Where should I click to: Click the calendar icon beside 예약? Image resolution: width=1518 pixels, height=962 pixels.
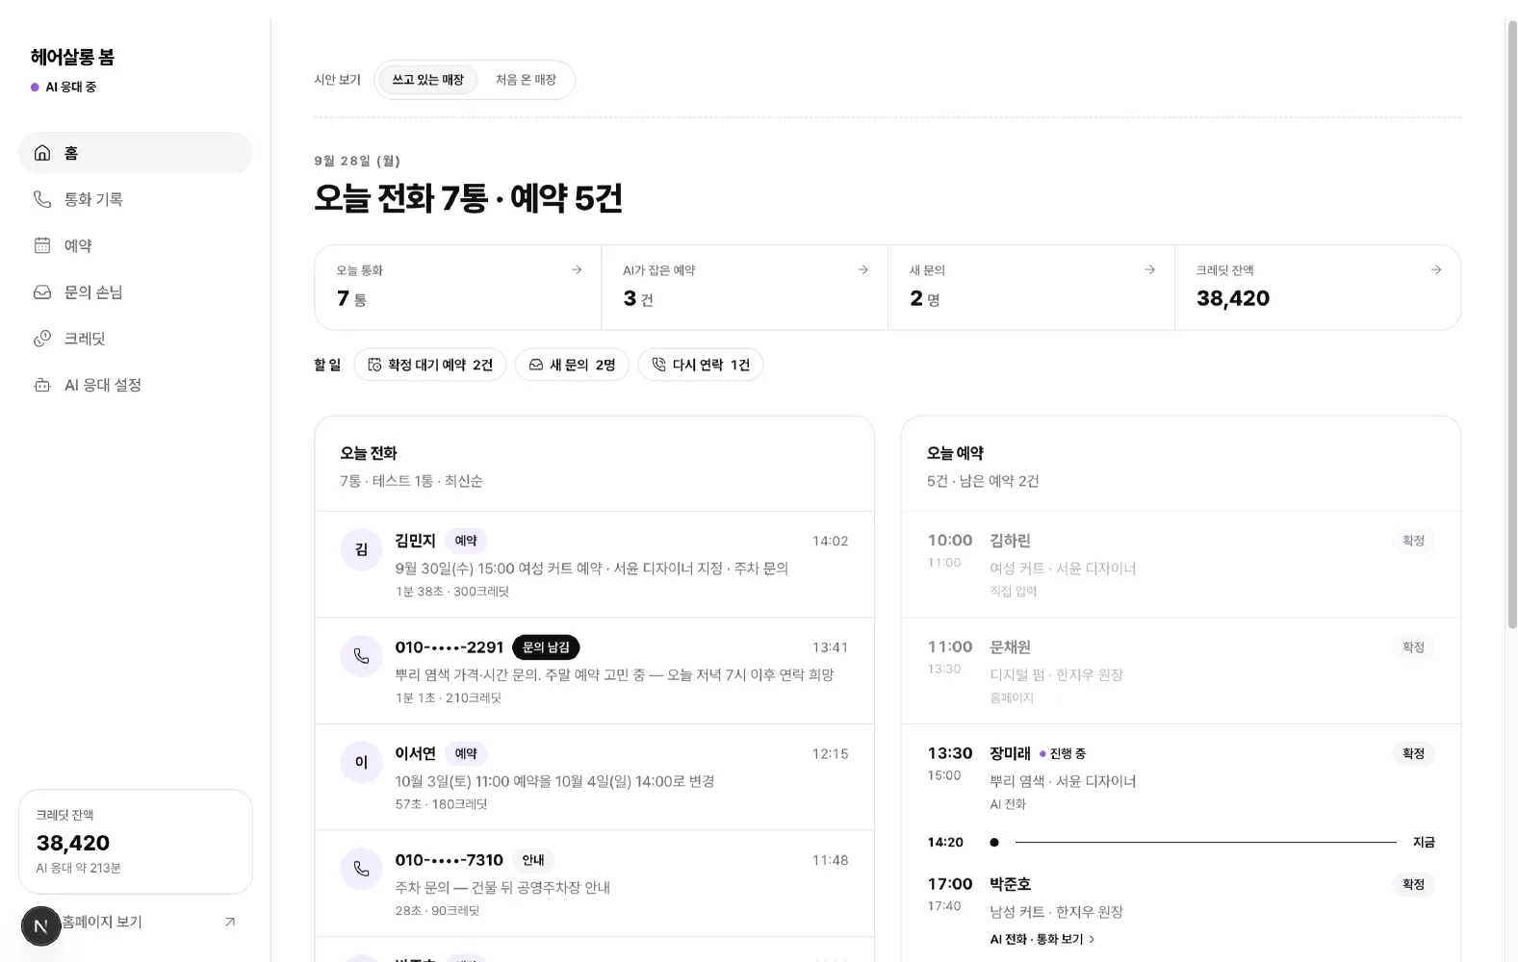pos(42,245)
